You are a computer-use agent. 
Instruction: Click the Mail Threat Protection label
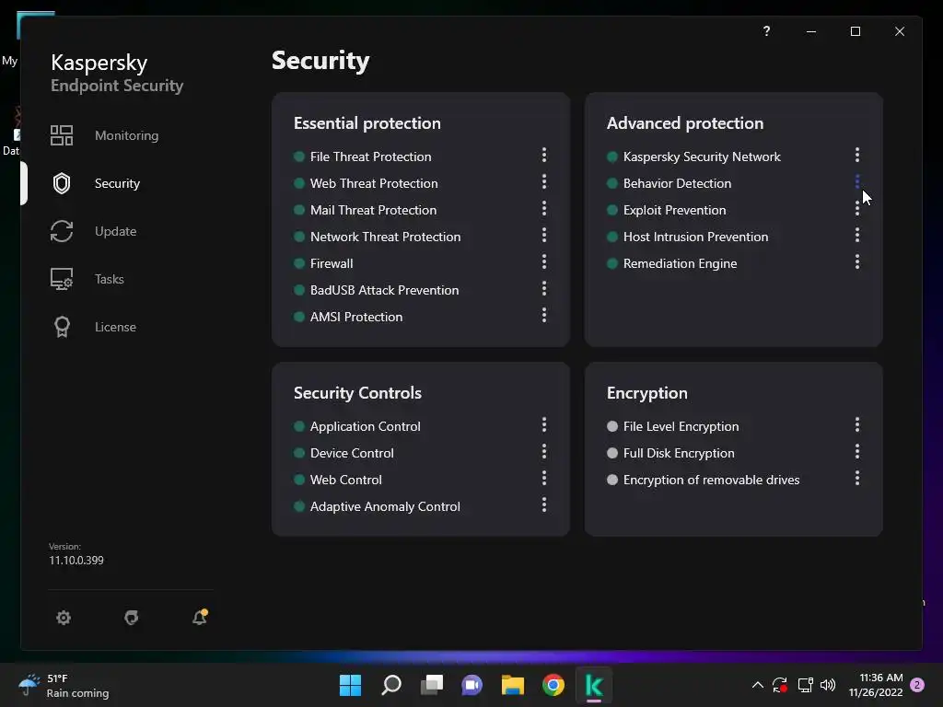[374, 210]
